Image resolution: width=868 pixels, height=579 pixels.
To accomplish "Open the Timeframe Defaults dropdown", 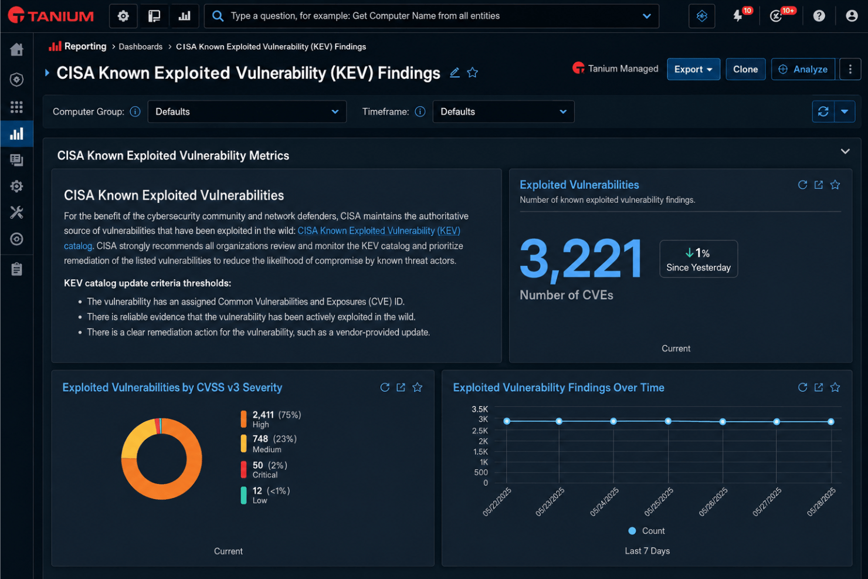I will pyautogui.click(x=503, y=111).
